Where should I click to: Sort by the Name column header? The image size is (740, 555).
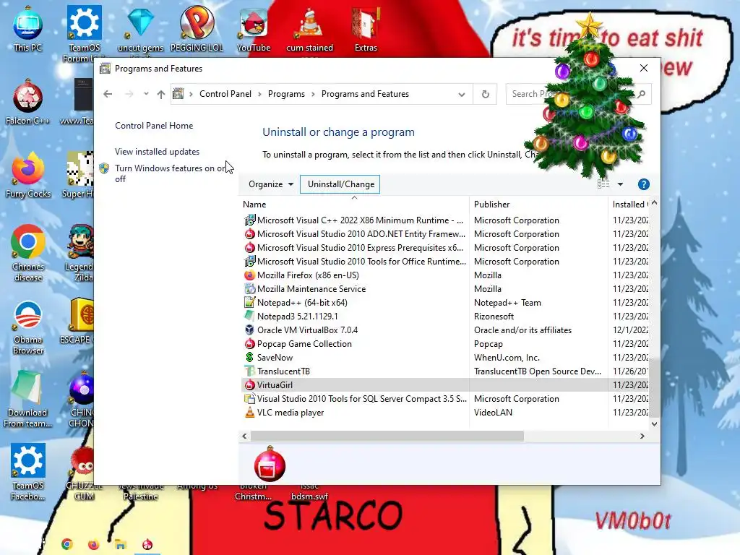tap(354, 205)
